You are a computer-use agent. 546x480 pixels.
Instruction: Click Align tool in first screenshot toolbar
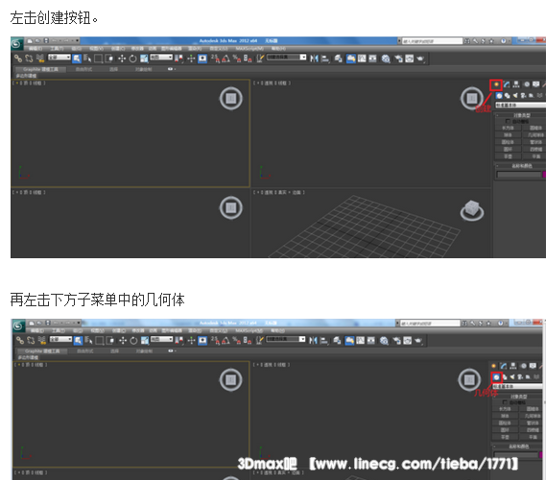[x=325, y=59]
